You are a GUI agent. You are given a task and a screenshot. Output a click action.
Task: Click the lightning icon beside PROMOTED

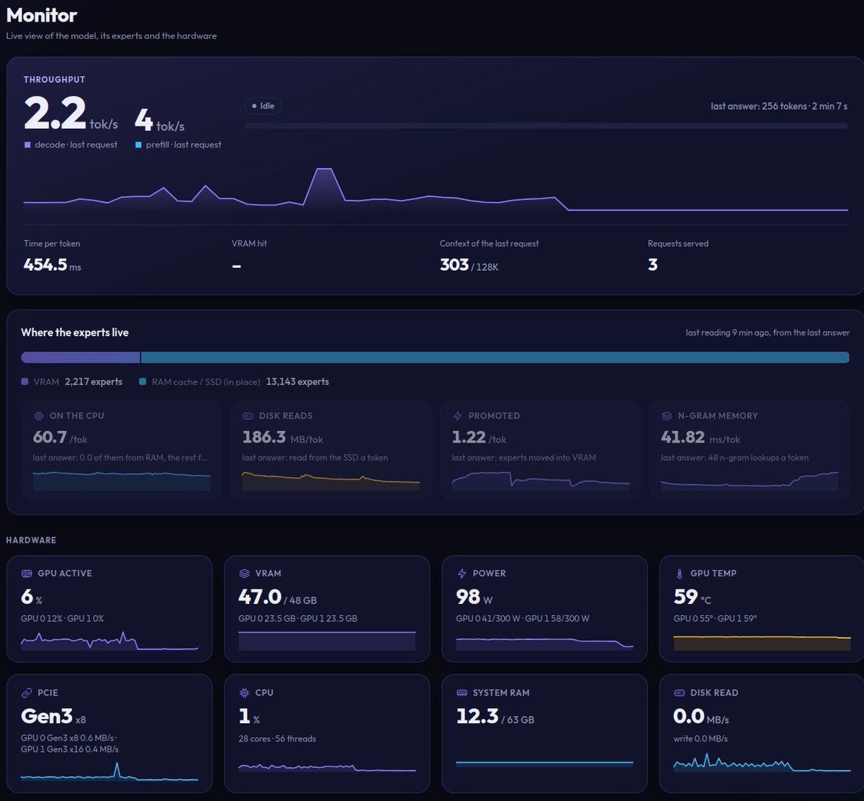[457, 416]
